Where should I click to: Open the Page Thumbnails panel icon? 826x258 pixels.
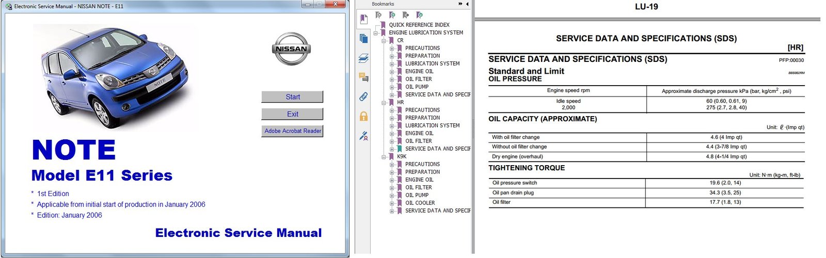coord(363,38)
